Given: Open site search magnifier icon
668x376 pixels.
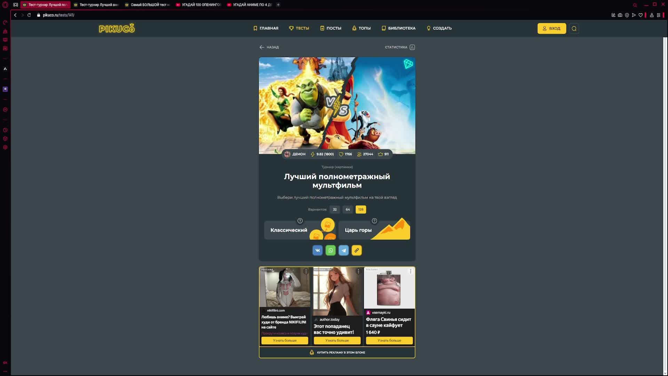Looking at the screenshot, I should [x=574, y=29].
